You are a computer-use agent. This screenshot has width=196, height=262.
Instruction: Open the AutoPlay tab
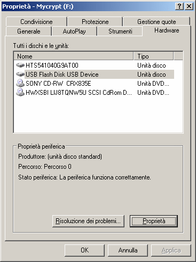coord(74,31)
